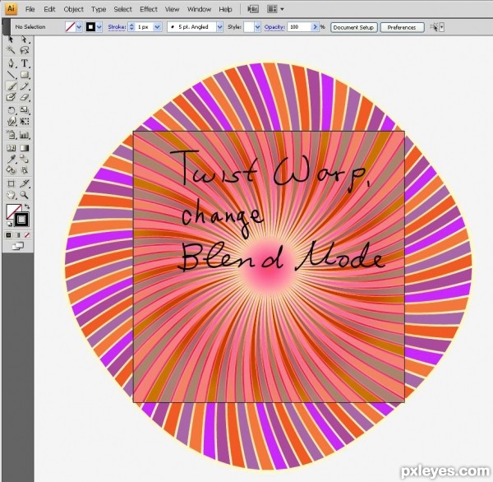Set paint mode to Color
This screenshot has height=482, width=493.
click(9, 235)
